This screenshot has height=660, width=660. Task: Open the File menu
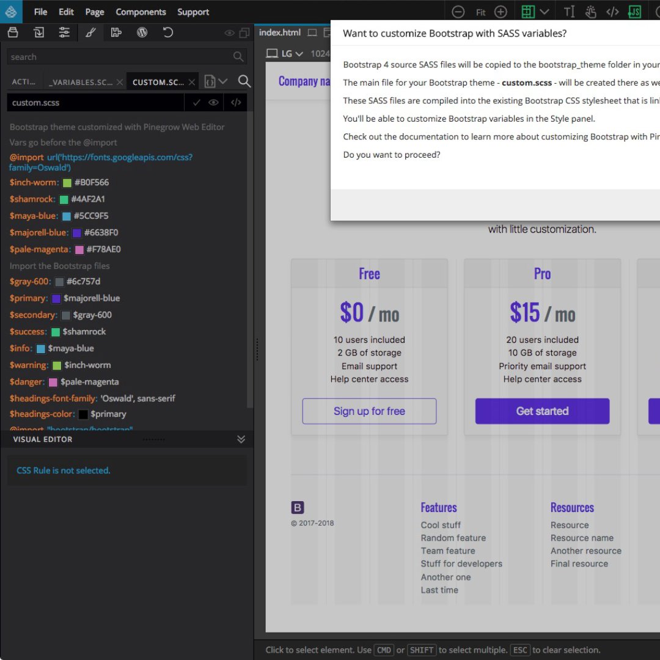tap(40, 12)
